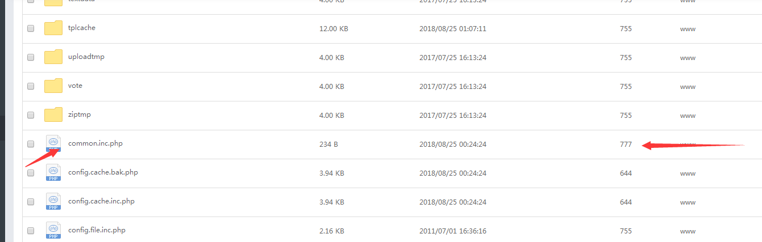Click the PHP icon beside config.file.inc.php
This screenshot has height=242, width=762.
point(53,231)
